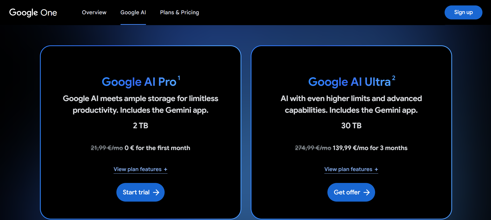Viewport: 491px width, 220px height.
Task: Select the Google AI Pro plan card
Action: pos(140,60)
